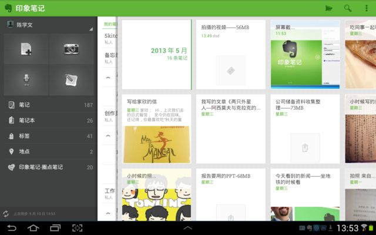The image size is (376, 235).
Task: Expand the bottom bar up-arrow handle
Action: pyautogui.click(x=188, y=228)
